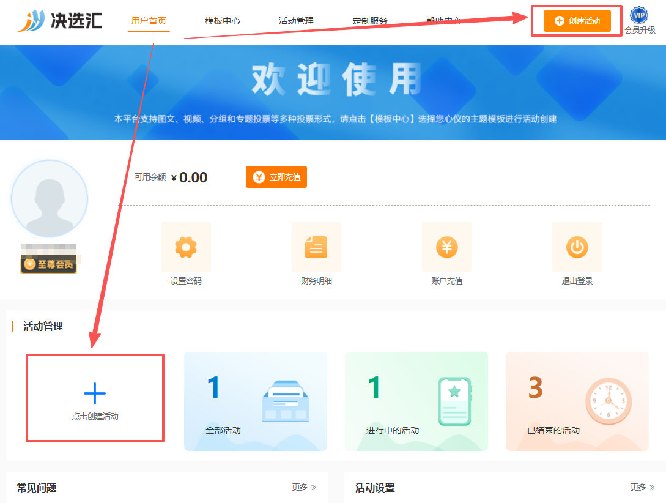Click the 退出登录 label
Image resolution: width=666 pixels, height=503 pixels.
[577, 281]
